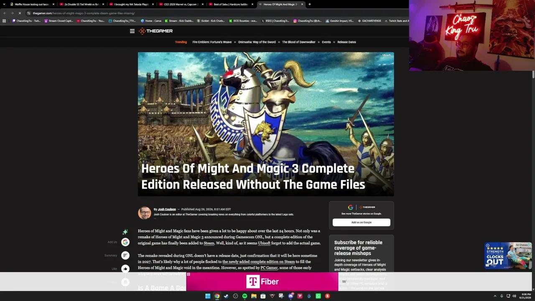Switch to 'I brought my NA Takeda' tab
This screenshot has height=301, width=535.
131,4
